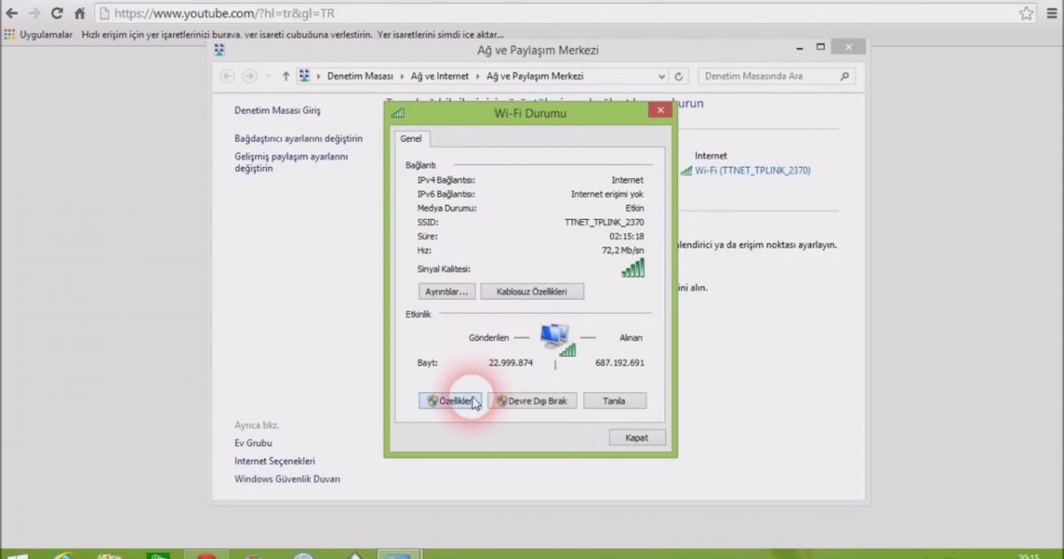The height and width of the screenshot is (559, 1064).
Task: Click the 'Ayrıca bkz.' heading
Action: [x=256, y=425]
